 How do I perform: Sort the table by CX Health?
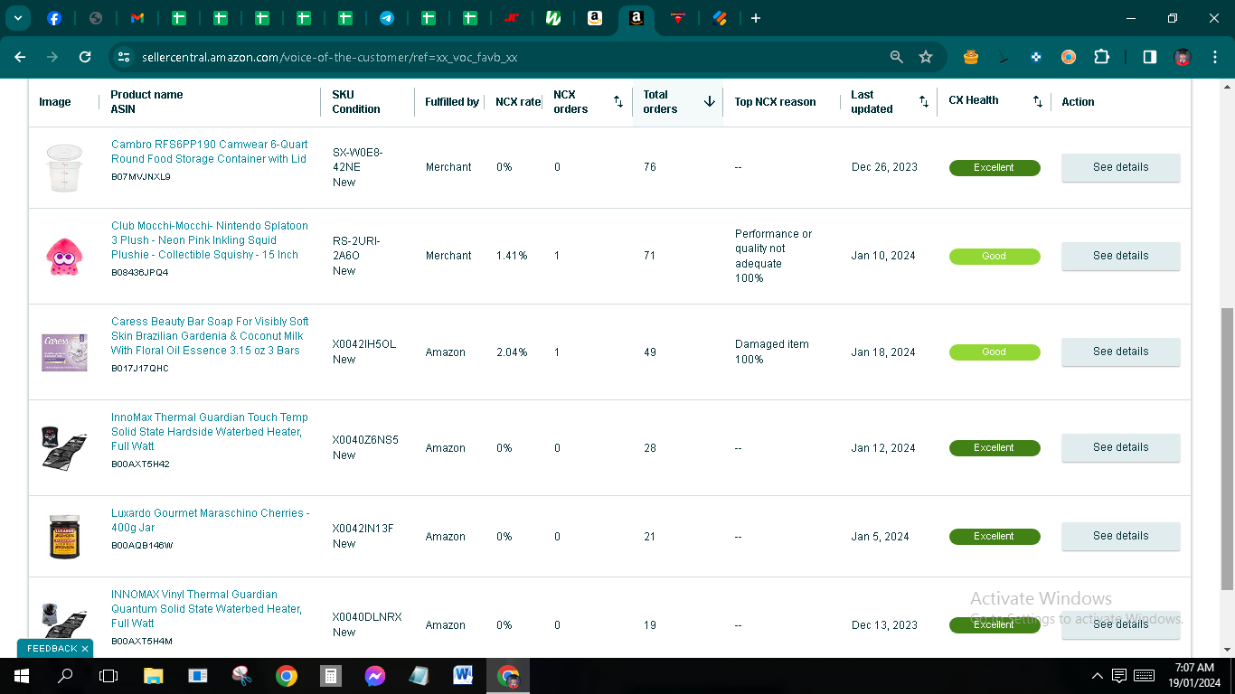(x=1038, y=102)
